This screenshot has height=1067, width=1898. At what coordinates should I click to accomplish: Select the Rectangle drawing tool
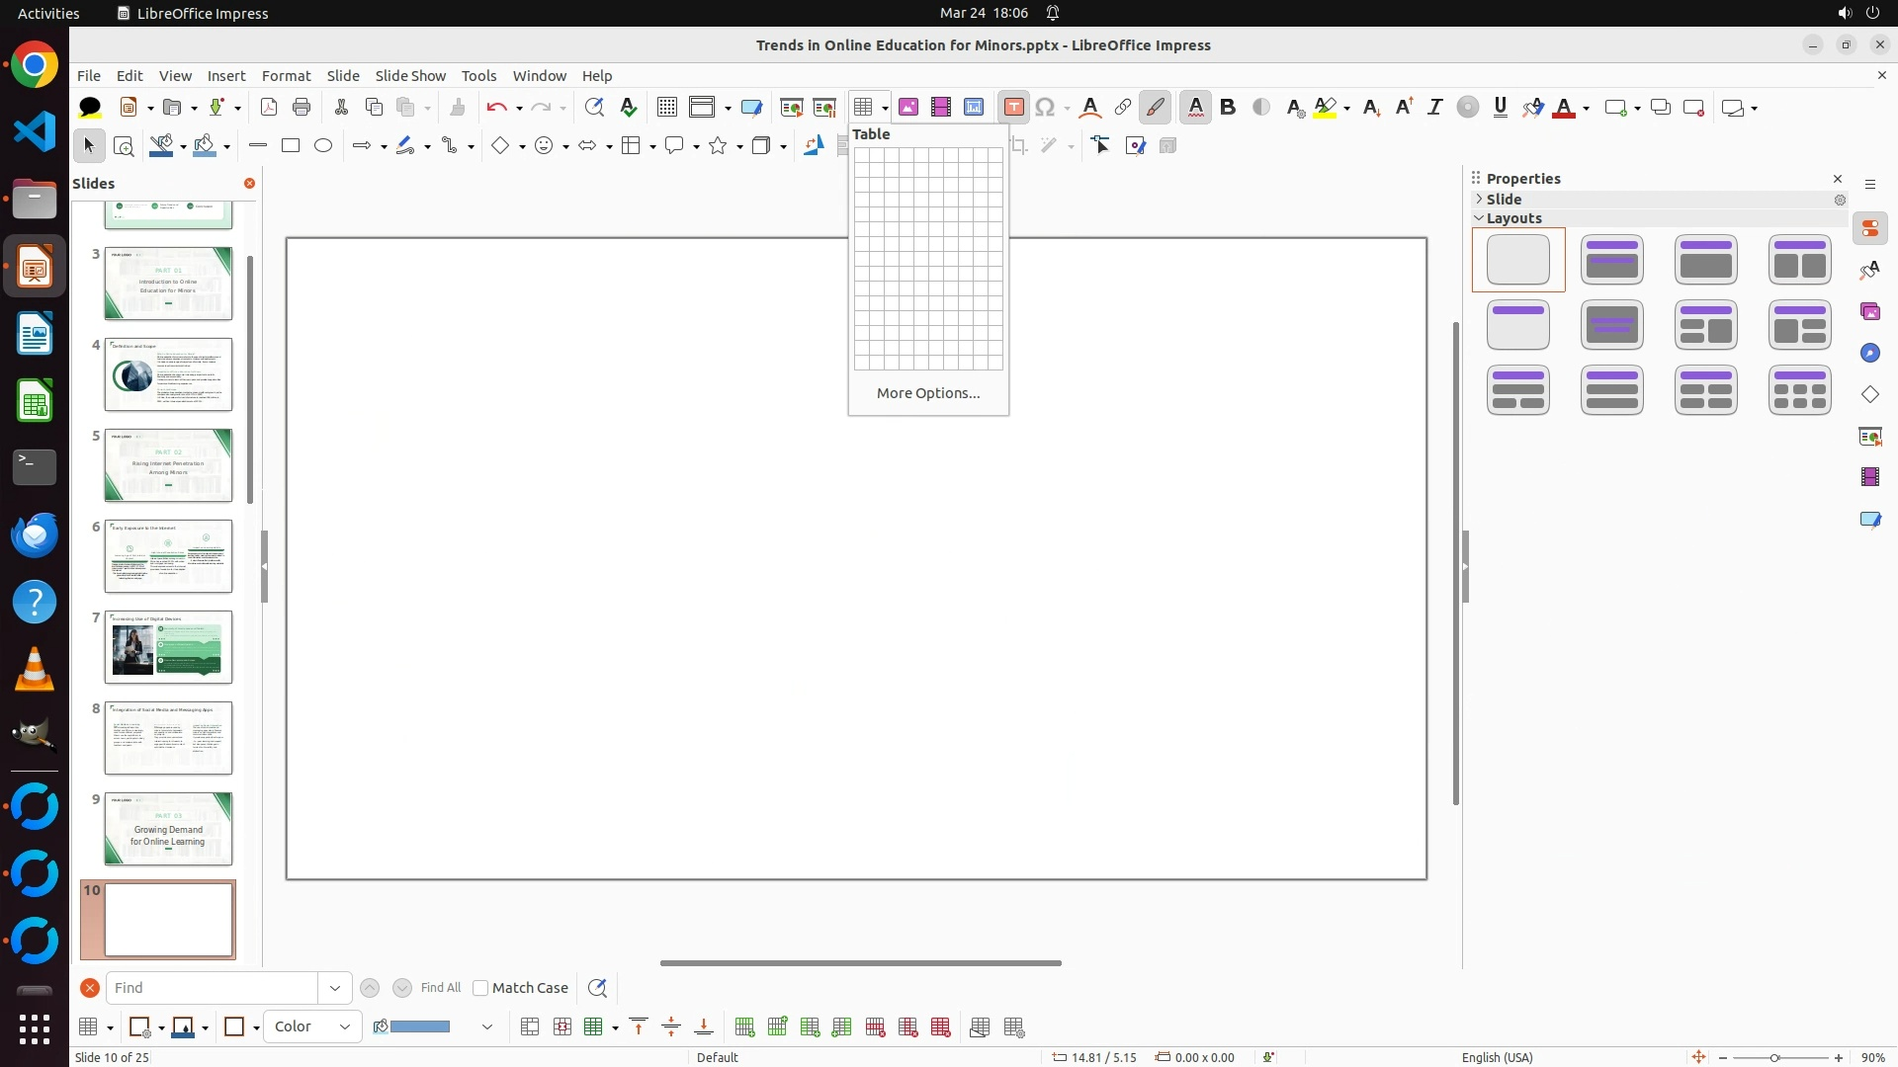click(291, 146)
